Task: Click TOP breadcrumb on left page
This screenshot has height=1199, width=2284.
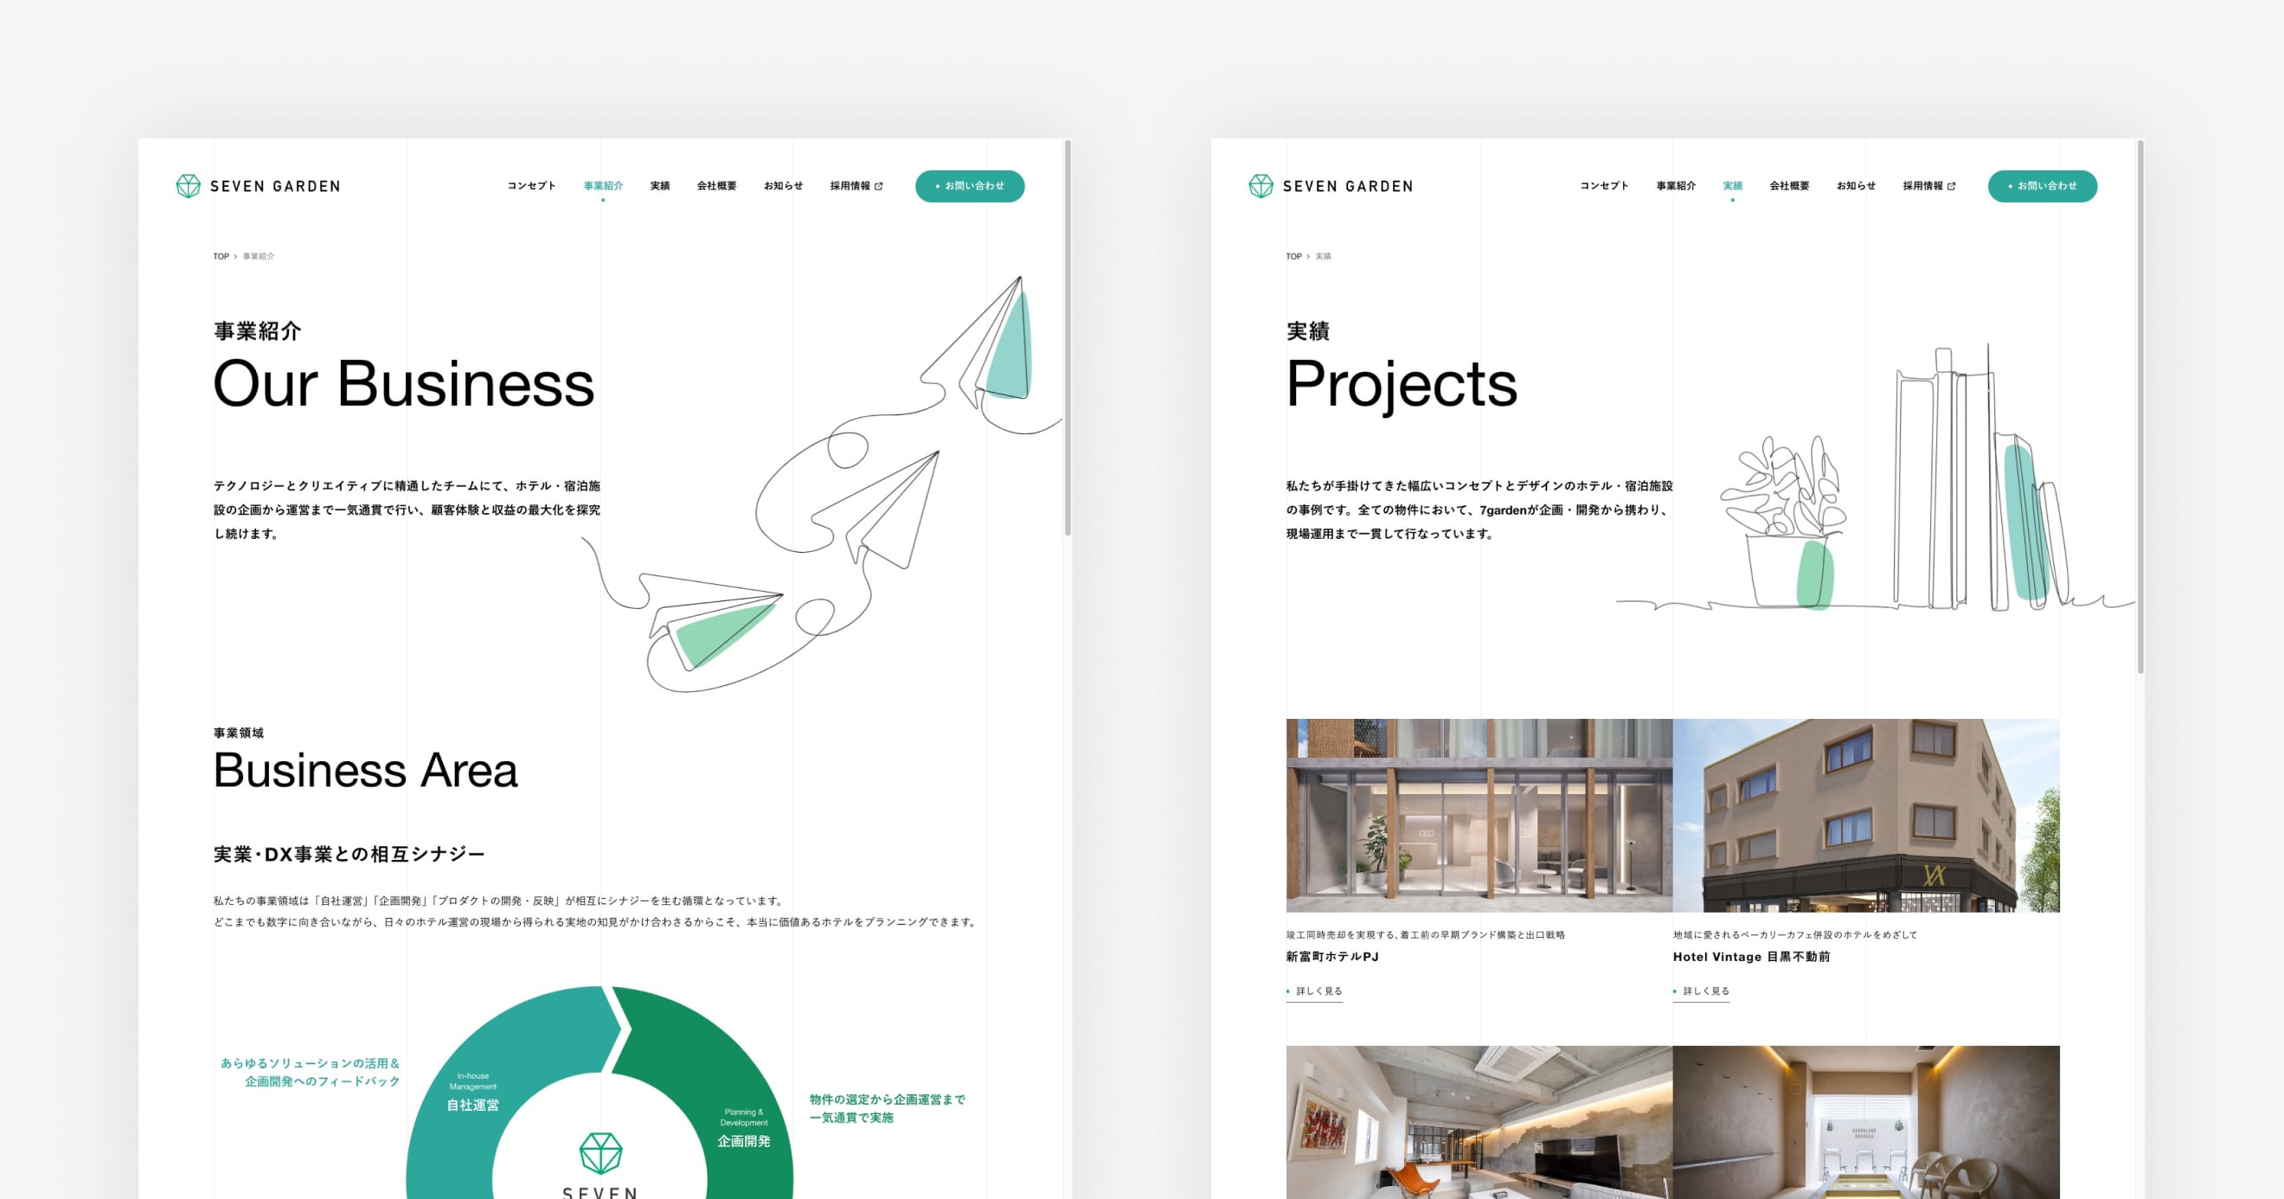Action: tap(221, 256)
